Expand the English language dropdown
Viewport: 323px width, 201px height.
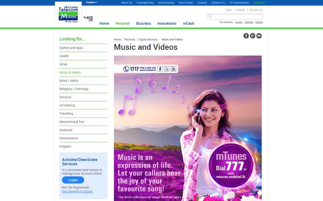(91, 2)
